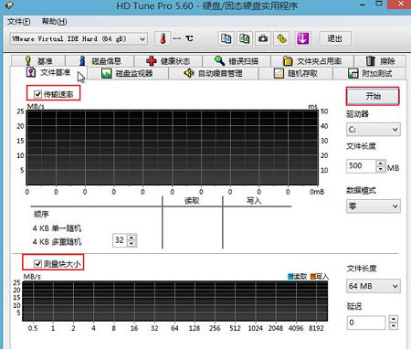The image size is (411, 349).
Task: Click the 开始 start button
Action: [373, 96]
